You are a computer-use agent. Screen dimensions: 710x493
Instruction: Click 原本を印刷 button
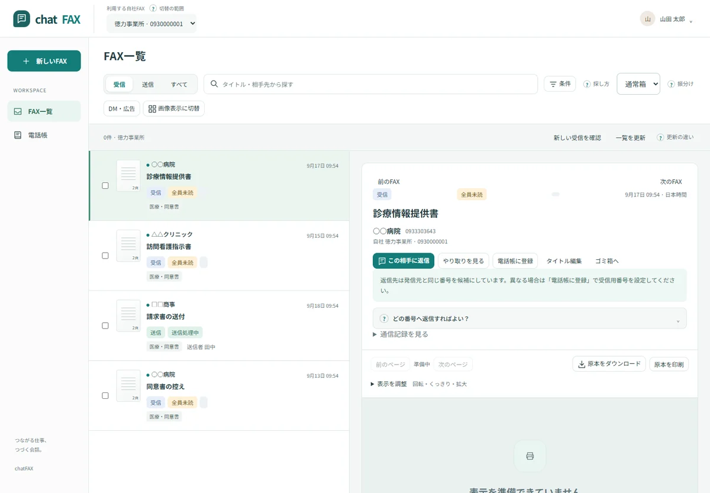pyautogui.click(x=669, y=365)
